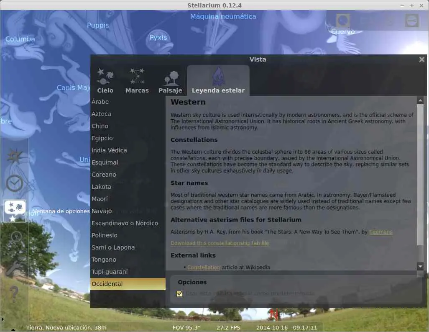The height and width of the screenshot is (332, 429).
Task: Select Escandinavo o Nórdico sky culture
Action: pyautogui.click(x=128, y=223)
